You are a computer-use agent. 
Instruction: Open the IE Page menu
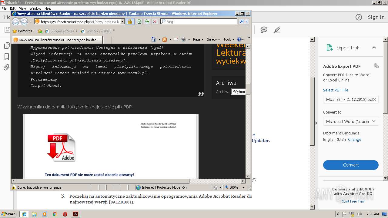[x=198, y=39]
